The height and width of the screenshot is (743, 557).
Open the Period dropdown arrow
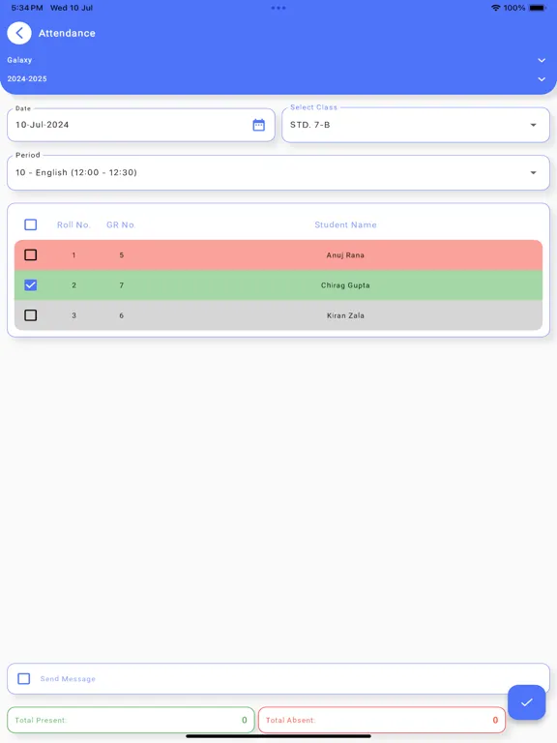tap(534, 172)
